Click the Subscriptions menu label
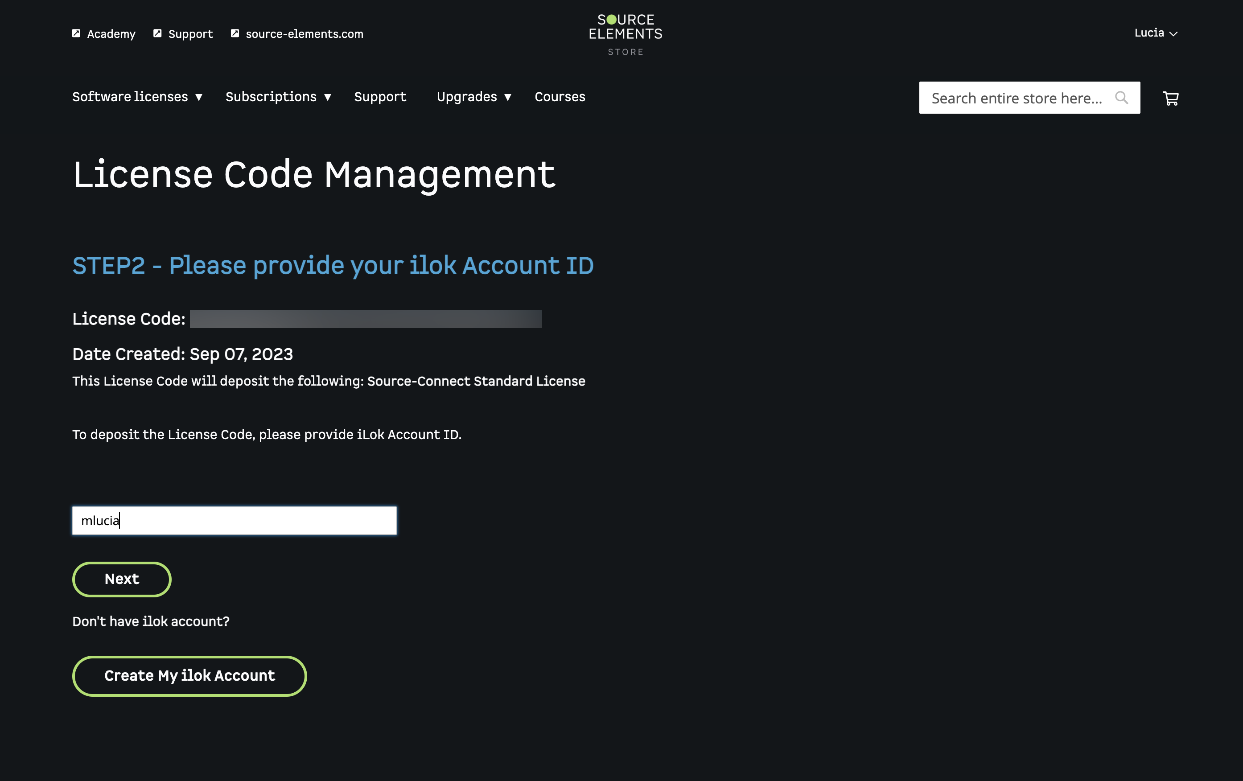 271,97
